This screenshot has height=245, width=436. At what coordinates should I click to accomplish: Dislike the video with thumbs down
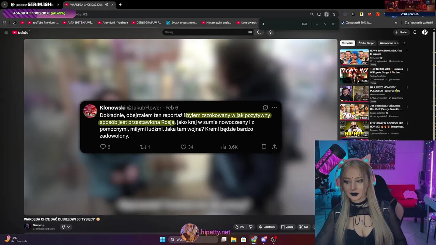[251, 227]
